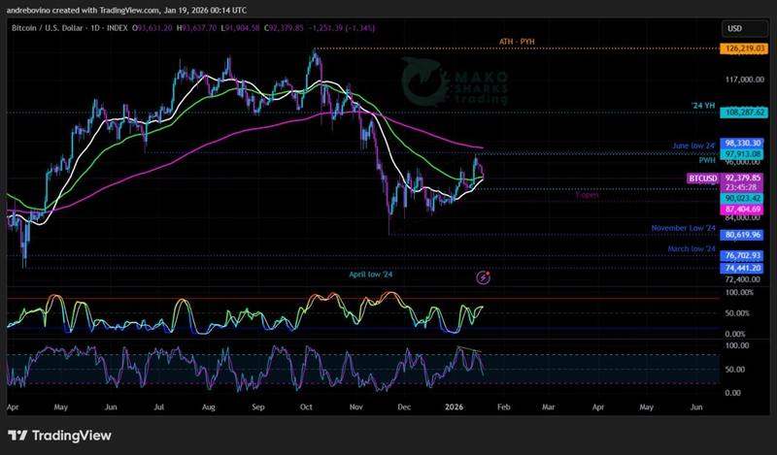This screenshot has height=455, width=777.
Task: Select the 108,287.62 price axis label
Action: pyautogui.click(x=746, y=113)
